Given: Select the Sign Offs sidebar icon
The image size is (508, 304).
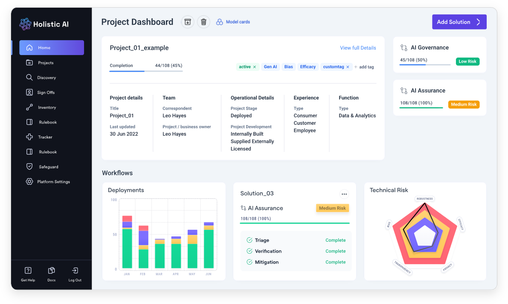Looking at the screenshot, I should click(x=29, y=92).
